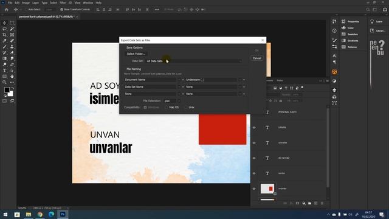Select the Magic Wand tool
This screenshot has width=389, height=219.
(12, 29)
